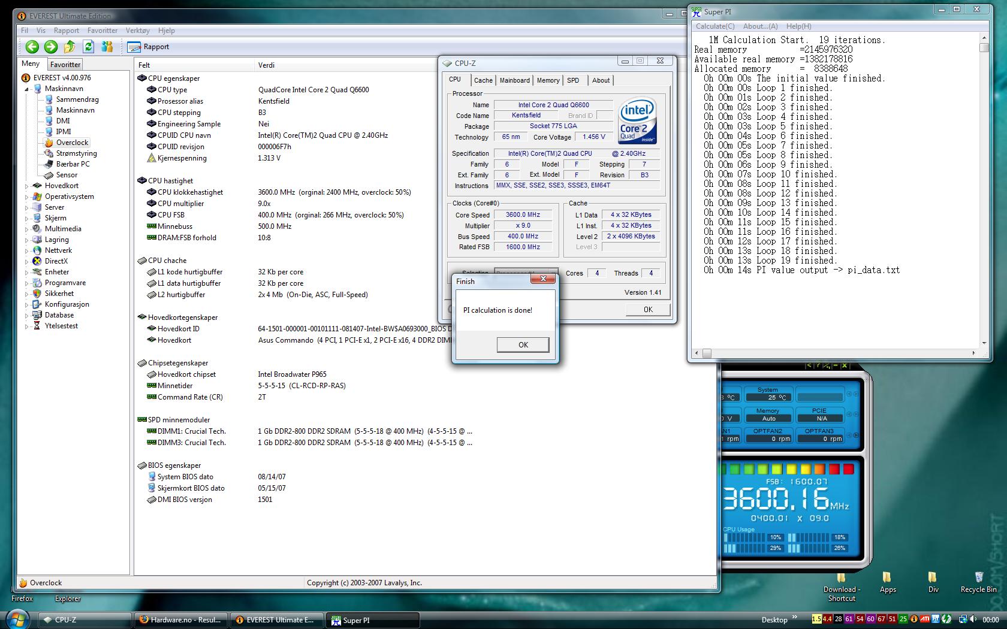The image size is (1007, 629).
Task: Click the up-level arrow icon in EVEREST toolbar
Action: tap(70, 47)
